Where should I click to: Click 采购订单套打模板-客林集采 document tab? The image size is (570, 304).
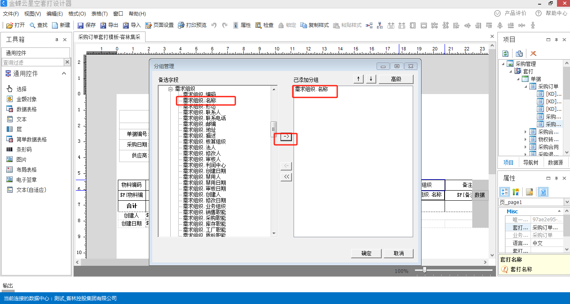pos(110,37)
